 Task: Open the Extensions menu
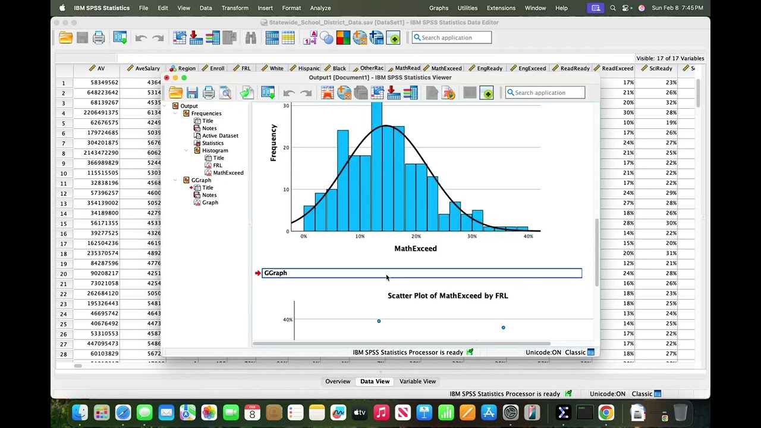tap(501, 8)
